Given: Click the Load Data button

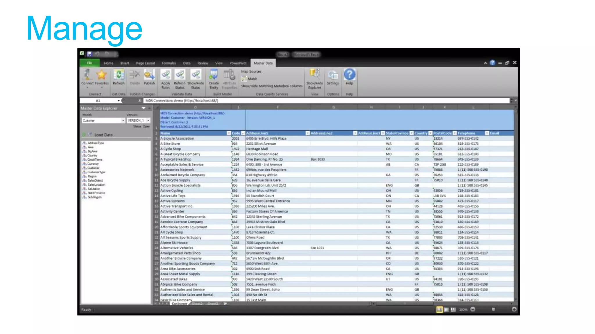Looking at the screenshot, I should pyautogui.click(x=103, y=135).
